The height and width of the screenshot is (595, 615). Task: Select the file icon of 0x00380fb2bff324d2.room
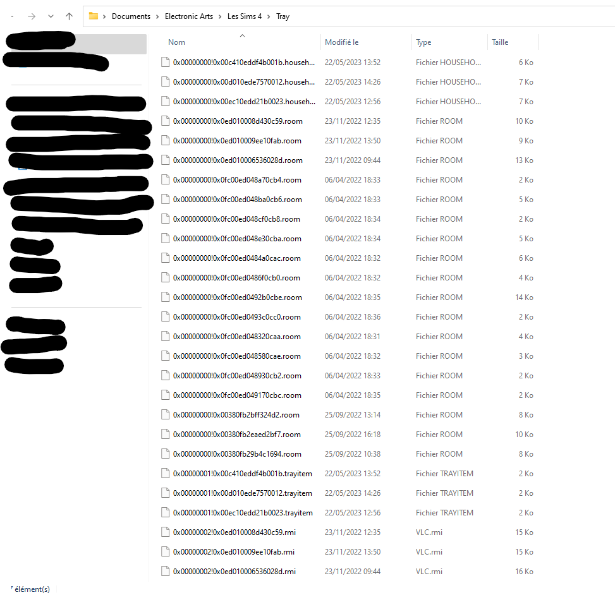pyautogui.click(x=165, y=414)
